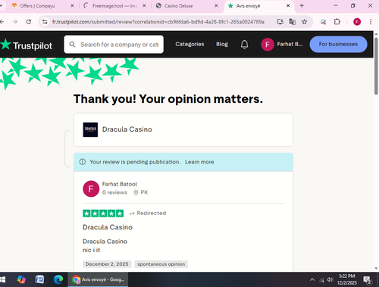The height and width of the screenshot is (287, 379).
Task: Open the notification center icon
Action: pyautogui.click(x=367, y=279)
